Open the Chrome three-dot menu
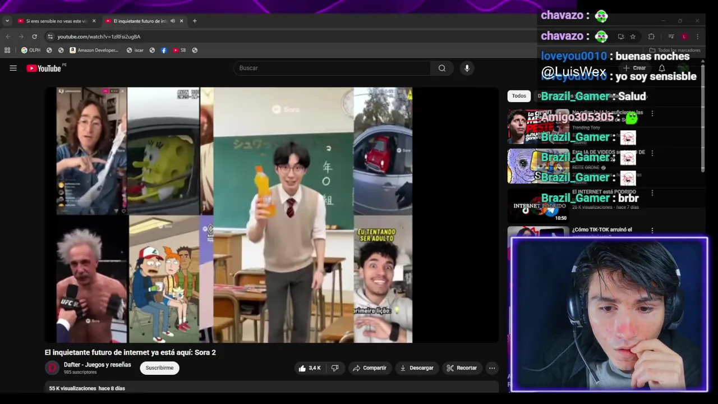718x404 pixels. point(697,36)
